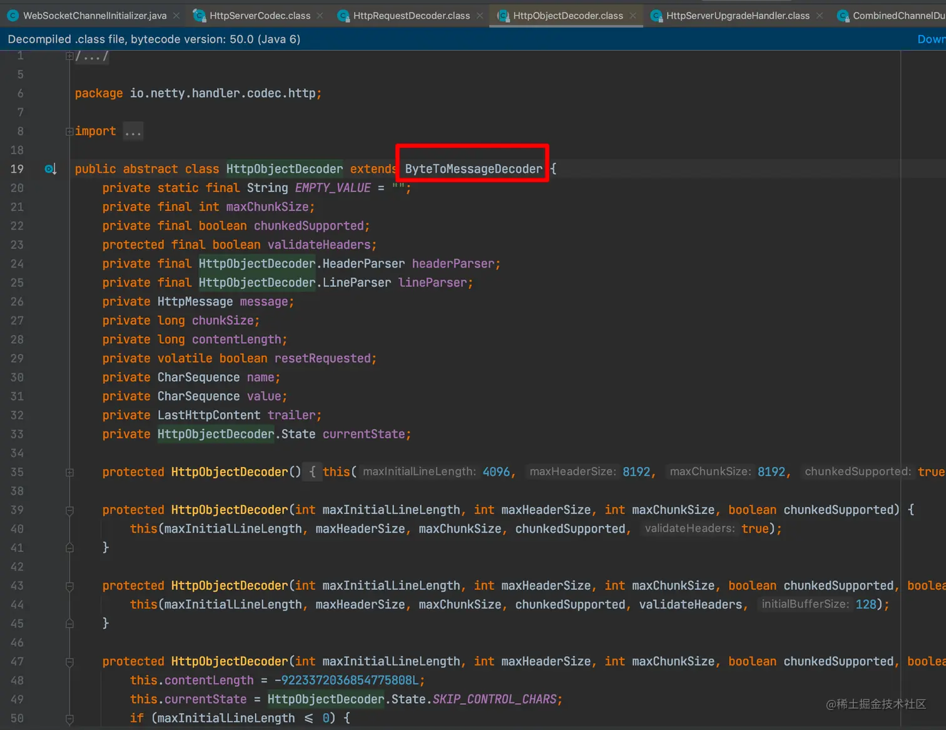Click the package name io.netty.handler.codec.http

223,93
